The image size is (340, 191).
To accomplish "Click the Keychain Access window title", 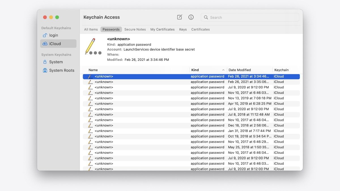I will [x=102, y=17].
